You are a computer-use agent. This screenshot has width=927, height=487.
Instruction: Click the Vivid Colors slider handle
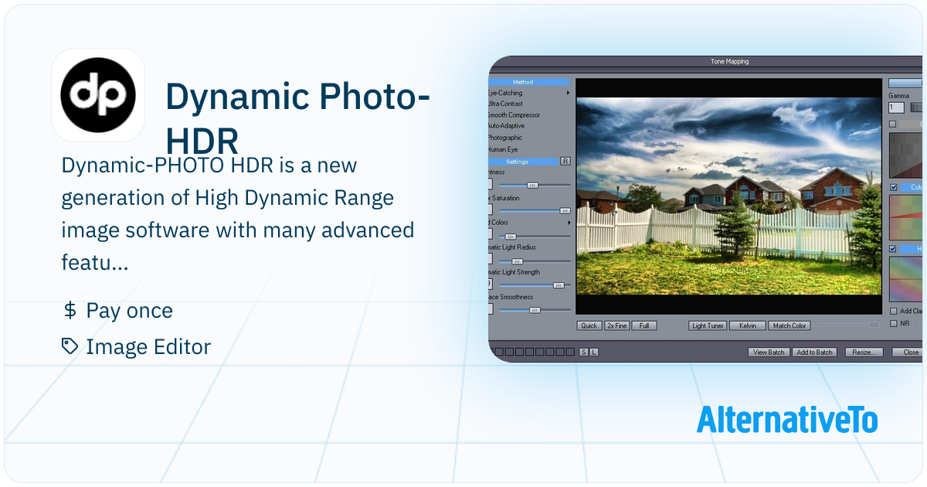pyautogui.click(x=511, y=236)
